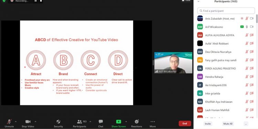Toggle mic icon for Aufal 'Ahdi Robbani
Screen dimensions: 258x129
click(x=247, y=43)
